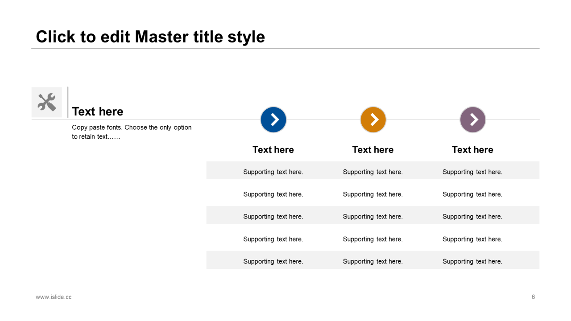571x321 pixels.
Task: Select the "Text here" heading under the orange chevron
Action: pyautogui.click(x=373, y=150)
